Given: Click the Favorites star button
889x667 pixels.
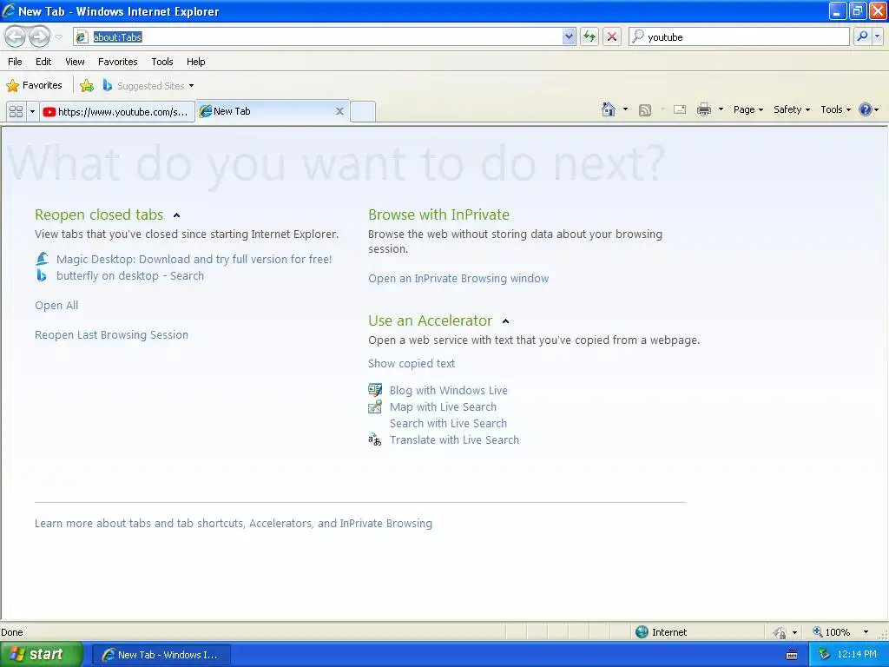Looking at the screenshot, I should click(x=34, y=86).
